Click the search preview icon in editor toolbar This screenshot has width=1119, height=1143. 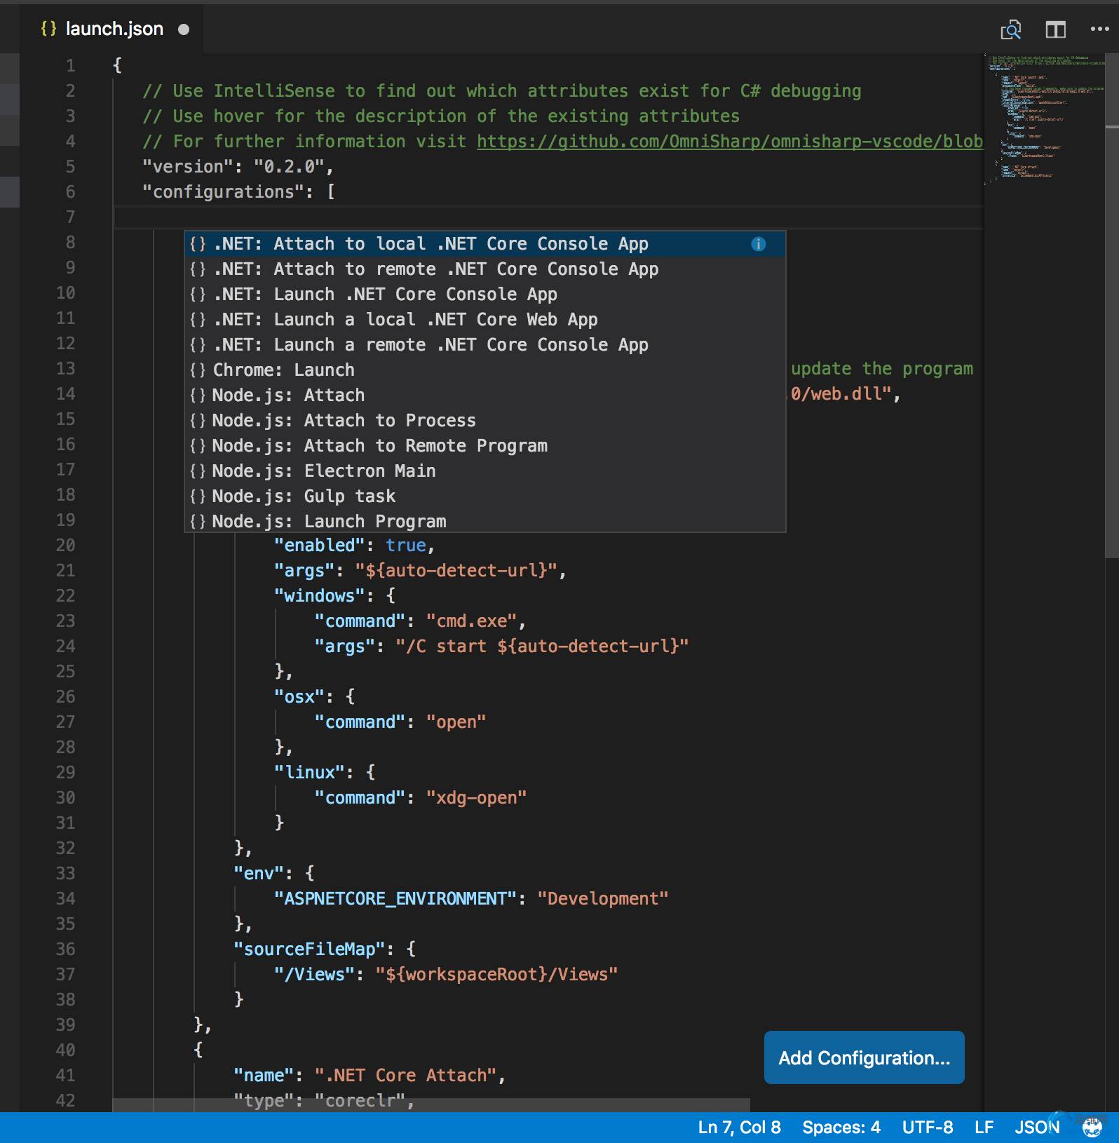point(1010,29)
